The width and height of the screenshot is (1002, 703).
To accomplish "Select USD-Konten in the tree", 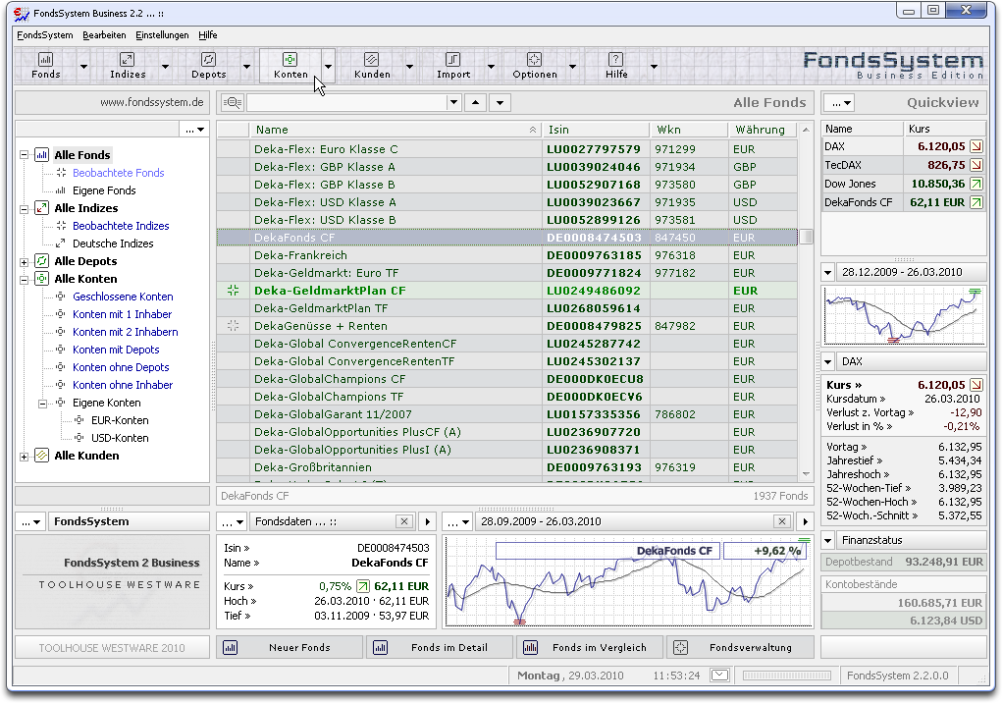I will (120, 438).
